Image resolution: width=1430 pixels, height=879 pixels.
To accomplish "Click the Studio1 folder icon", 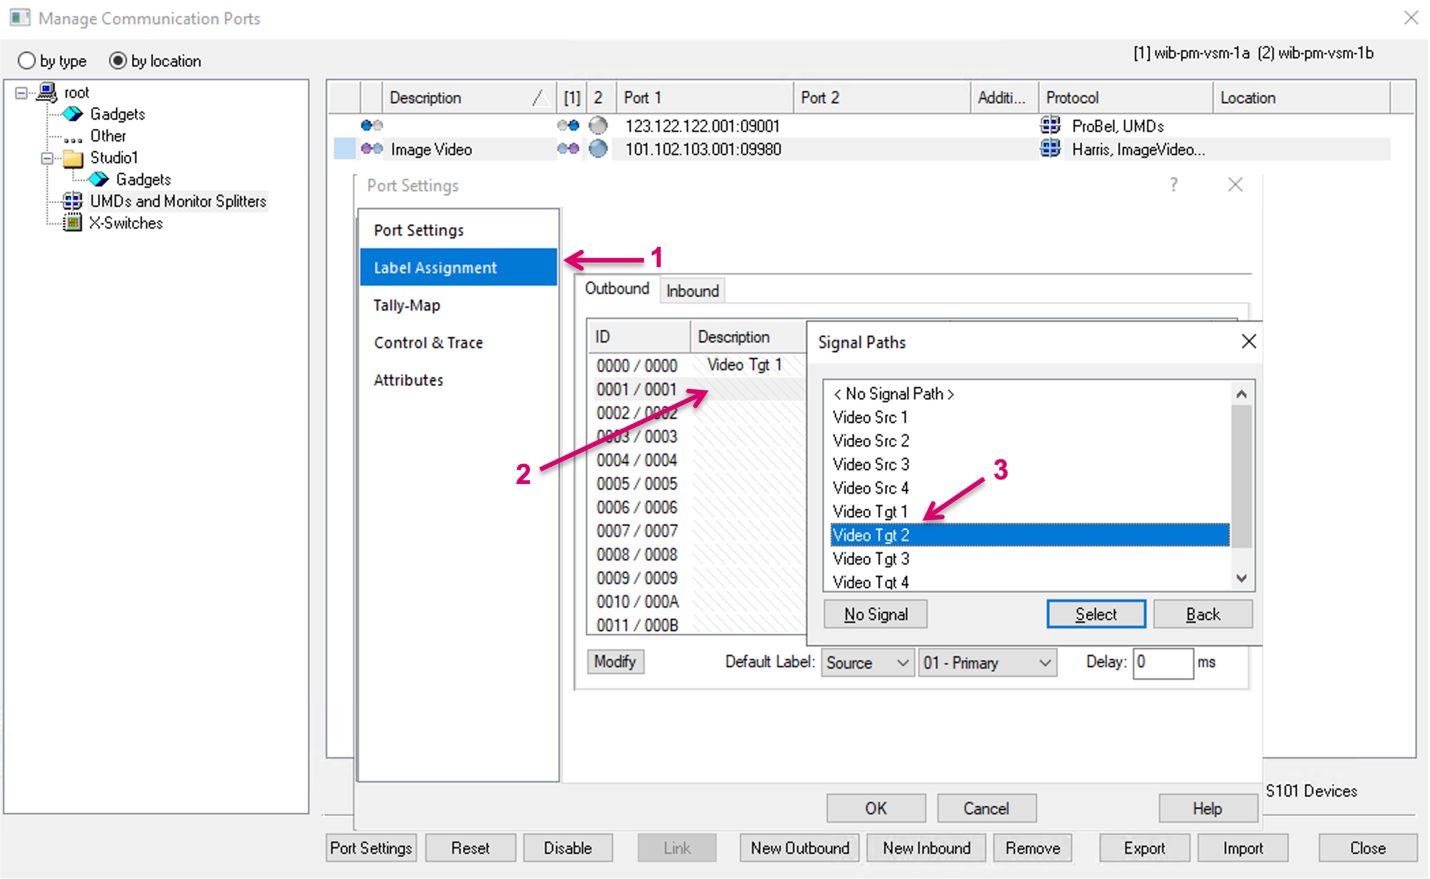I will pos(73,158).
